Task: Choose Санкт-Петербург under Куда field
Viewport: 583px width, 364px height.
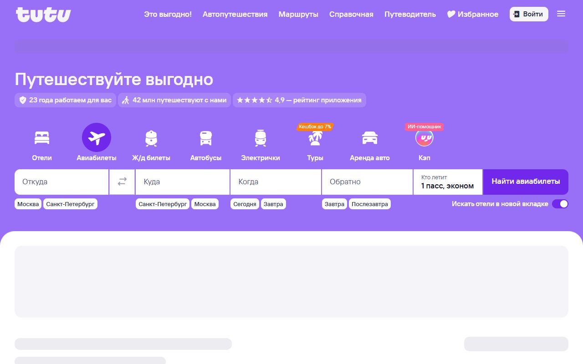Action: (x=163, y=204)
